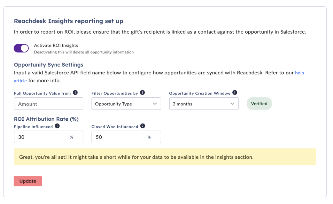This screenshot has height=204, width=333.
Task: Click the percent symbol in Closed Won field
Action: point(149,137)
